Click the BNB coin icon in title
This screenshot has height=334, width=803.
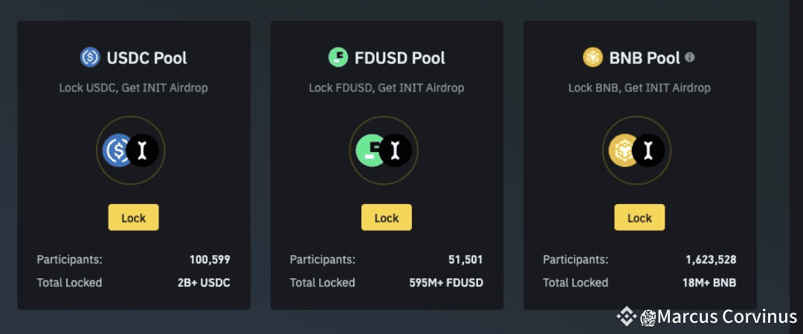click(593, 57)
